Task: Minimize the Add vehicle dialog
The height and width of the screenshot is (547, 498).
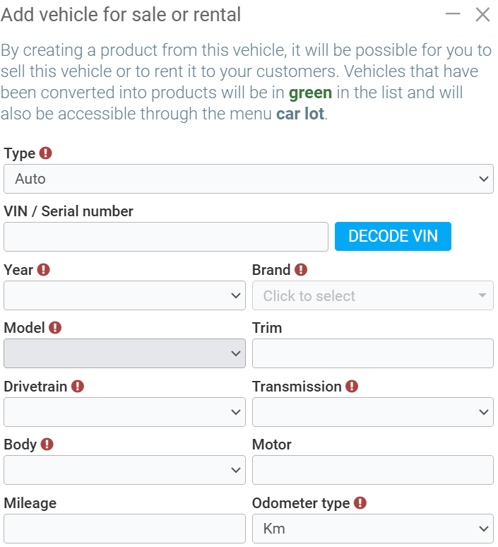Action: point(453,14)
